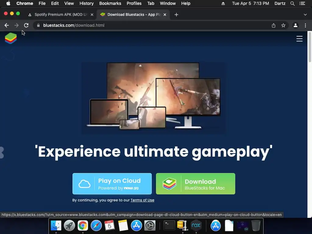The height and width of the screenshot is (234, 312).
Task: Open App Store icon beside Notes
Action: tap(136, 226)
